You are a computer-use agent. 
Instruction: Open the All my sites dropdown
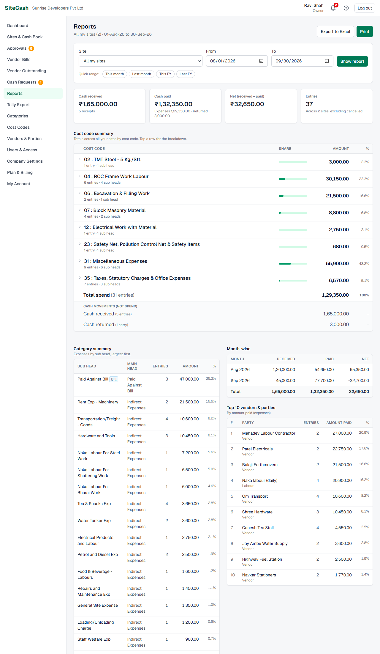[x=140, y=61]
